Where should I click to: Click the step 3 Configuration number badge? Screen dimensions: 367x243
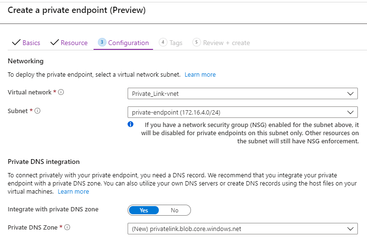click(x=102, y=42)
